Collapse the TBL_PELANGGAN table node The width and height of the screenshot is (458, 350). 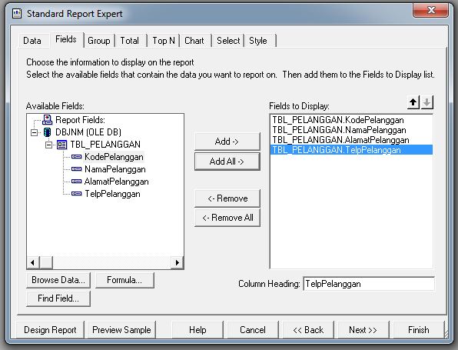point(48,145)
